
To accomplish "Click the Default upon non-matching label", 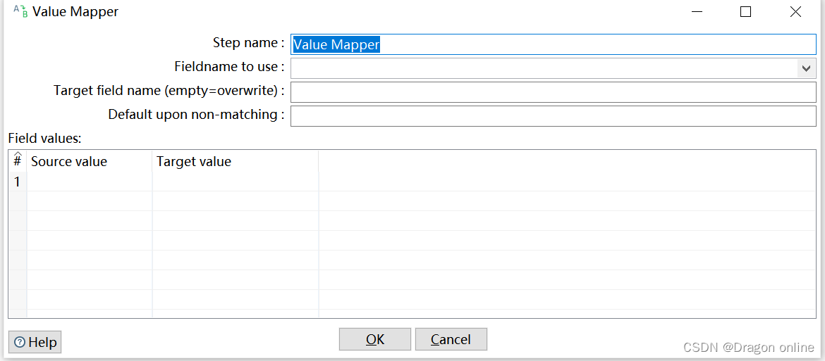I will coord(196,115).
